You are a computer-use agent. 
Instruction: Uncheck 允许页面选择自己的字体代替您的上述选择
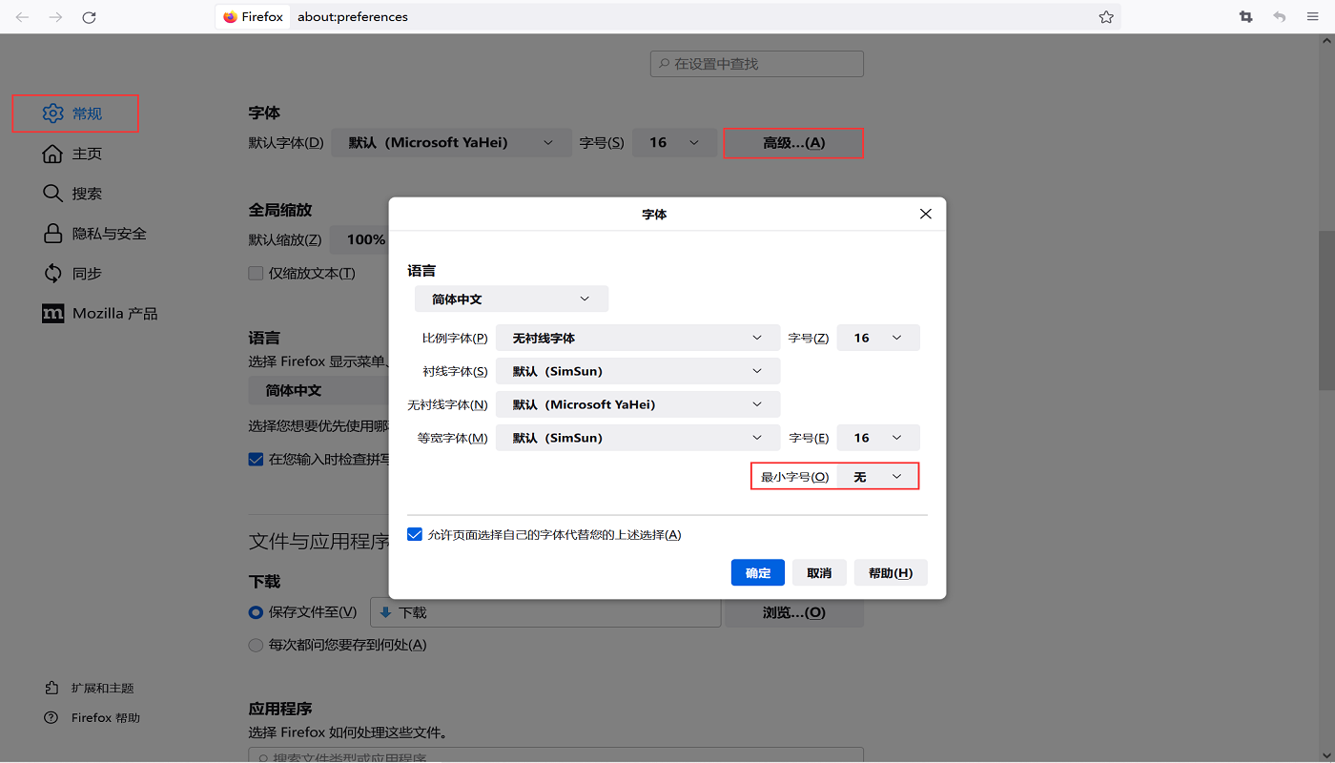[415, 534]
